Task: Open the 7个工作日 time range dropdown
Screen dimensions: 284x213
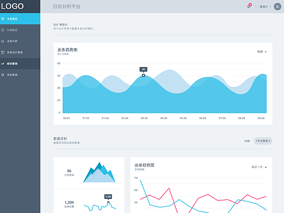Action: [x=263, y=141]
